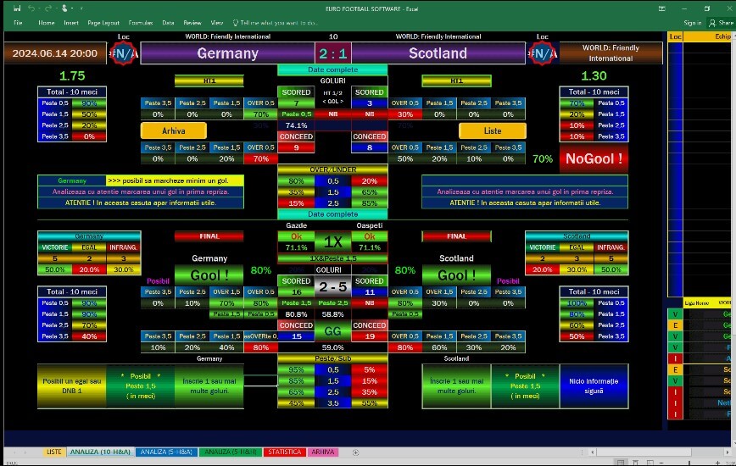Click the Germany #N/A team logo badge
The image size is (736, 466).
tap(123, 53)
